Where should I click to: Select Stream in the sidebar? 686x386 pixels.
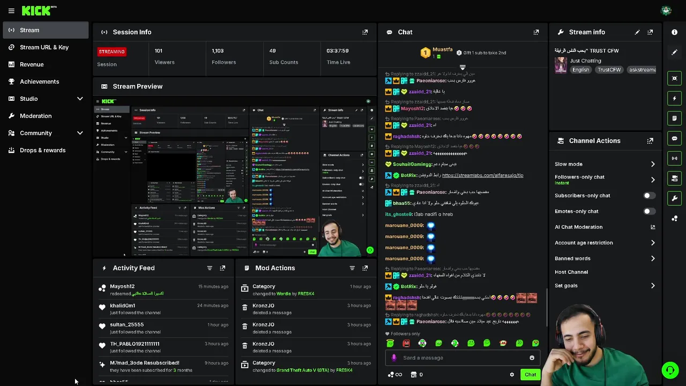pos(46,30)
